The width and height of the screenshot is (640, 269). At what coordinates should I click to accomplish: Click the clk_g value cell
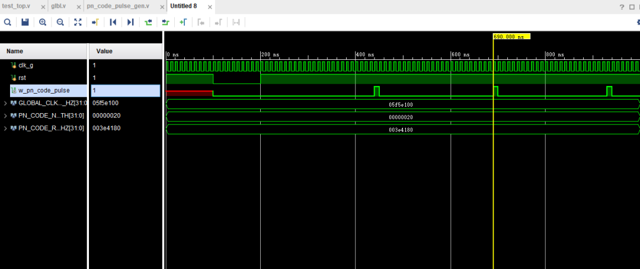126,65
